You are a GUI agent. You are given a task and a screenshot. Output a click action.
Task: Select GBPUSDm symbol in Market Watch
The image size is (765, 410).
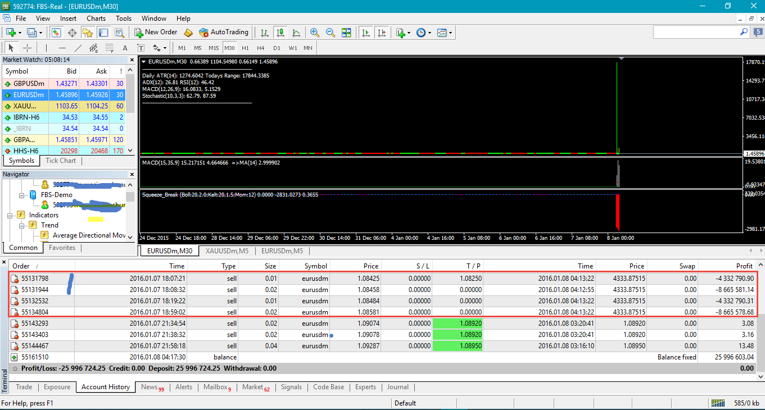click(29, 83)
